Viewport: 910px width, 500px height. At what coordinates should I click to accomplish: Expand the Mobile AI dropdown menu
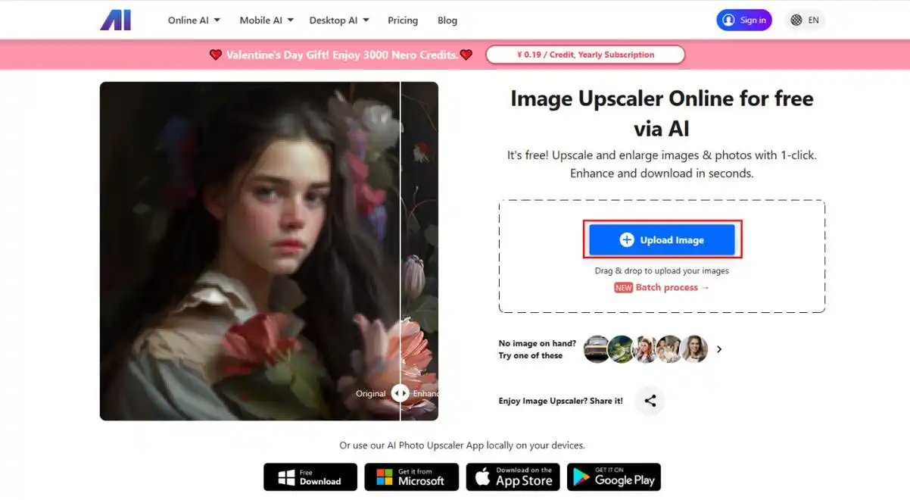point(266,20)
